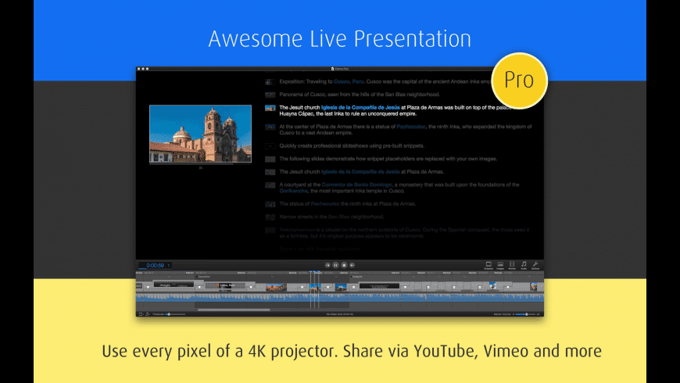Pause the slideshow playback

[335, 265]
